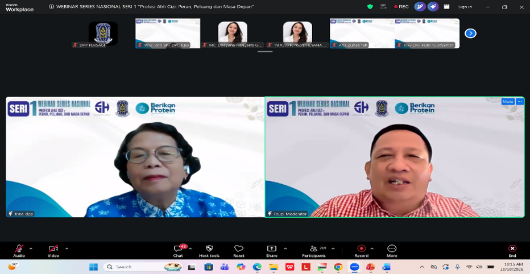Open the Windows Start menu
530x274 pixels.
[x=93, y=267]
